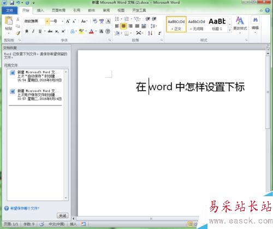Click spelling check icon in status bar
The image size is (273, 229).
41,224
